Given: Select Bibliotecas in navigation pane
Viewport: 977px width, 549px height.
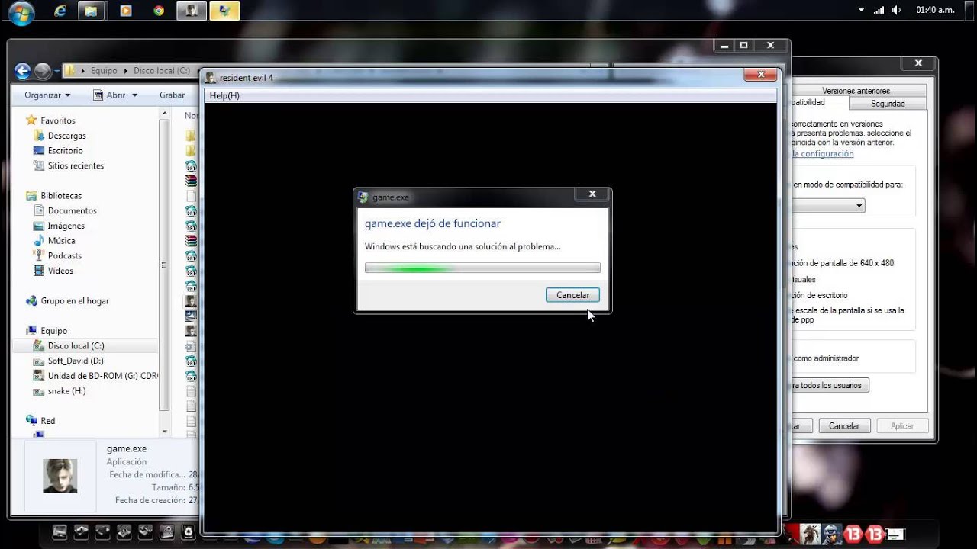Looking at the screenshot, I should click(61, 196).
